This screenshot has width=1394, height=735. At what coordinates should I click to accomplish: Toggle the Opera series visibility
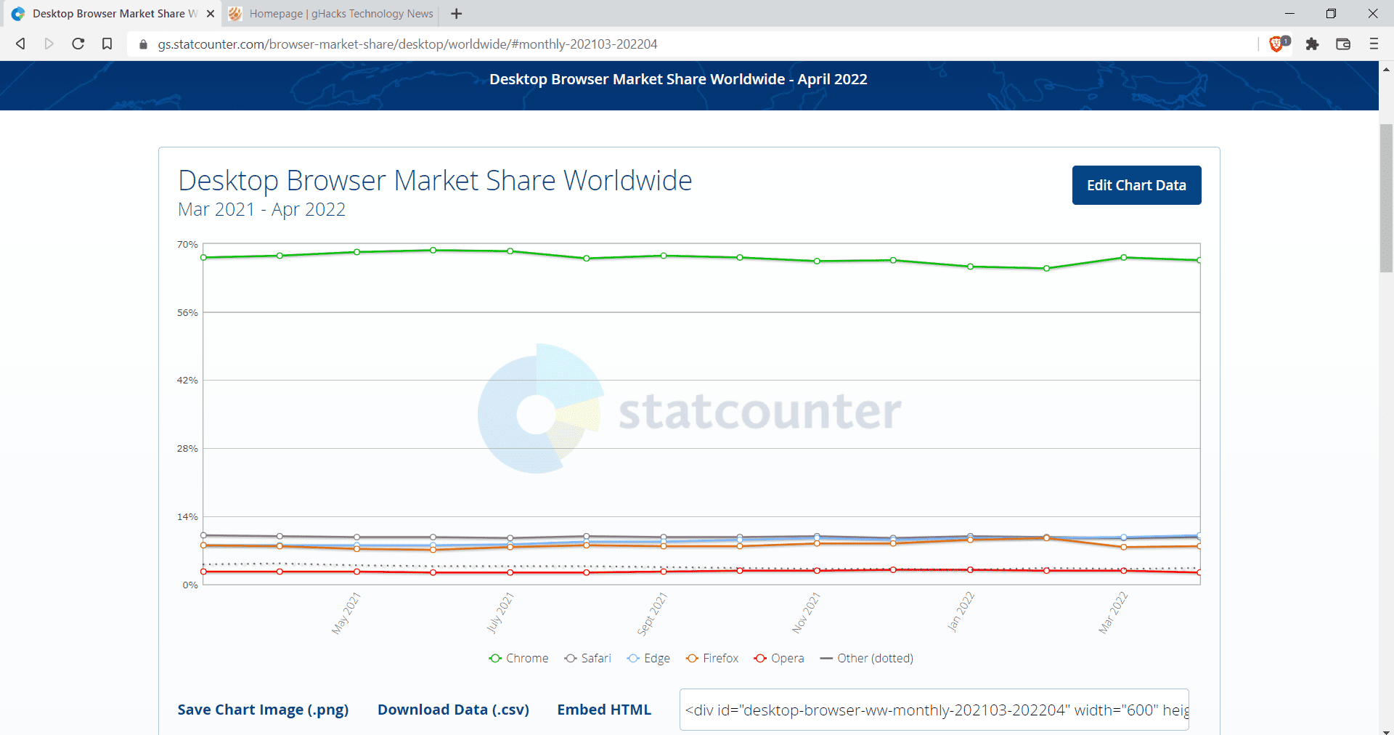pyautogui.click(x=778, y=658)
